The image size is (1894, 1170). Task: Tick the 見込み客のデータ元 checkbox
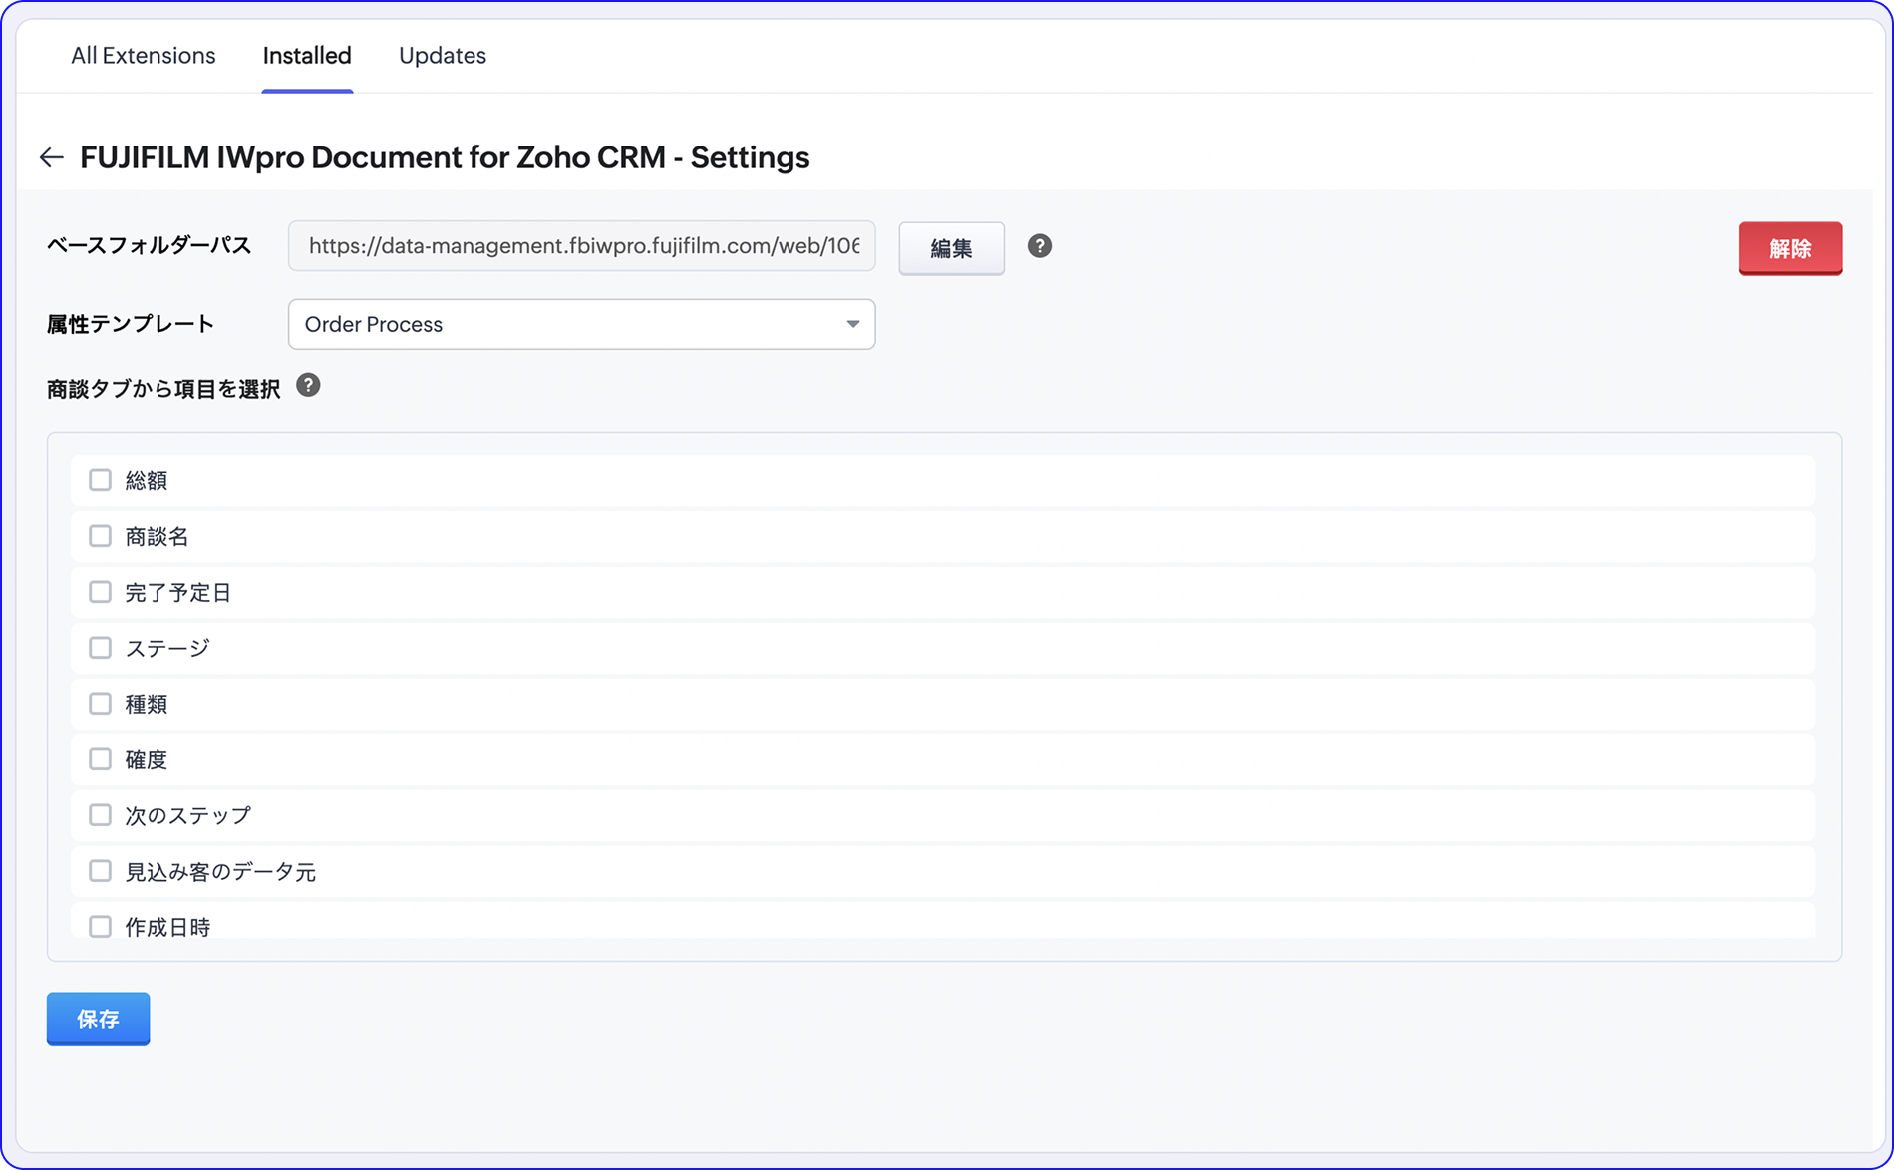[100, 871]
